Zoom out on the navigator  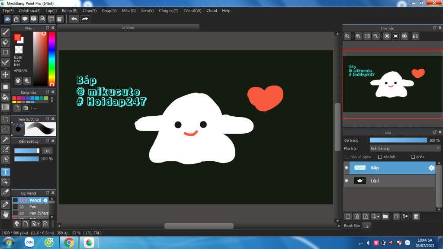[376, 36]
